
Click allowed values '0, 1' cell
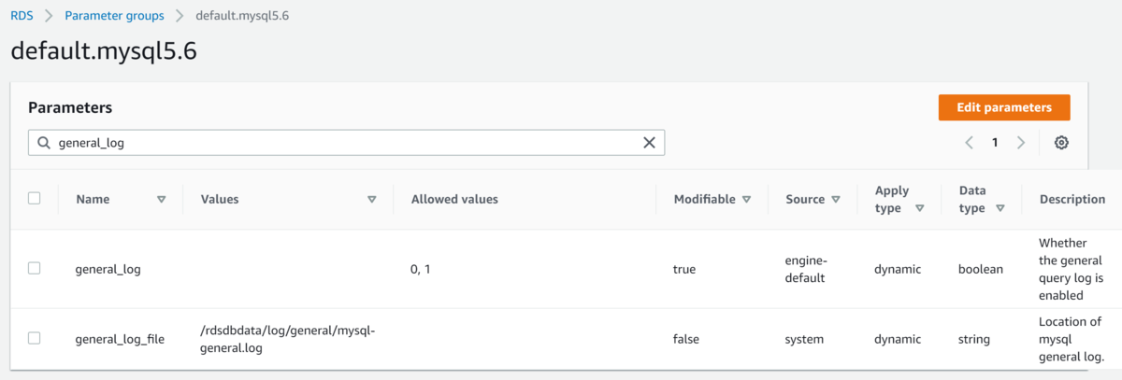point(423,269)
